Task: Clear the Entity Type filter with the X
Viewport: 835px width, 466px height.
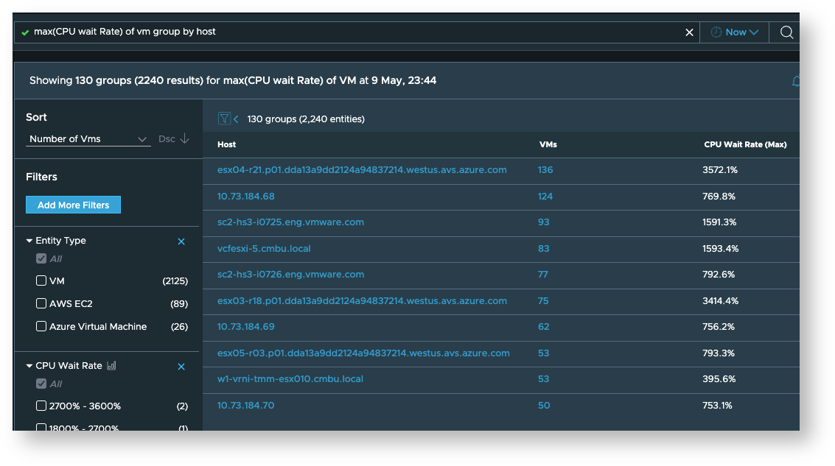Action: [x=181, y=241]
